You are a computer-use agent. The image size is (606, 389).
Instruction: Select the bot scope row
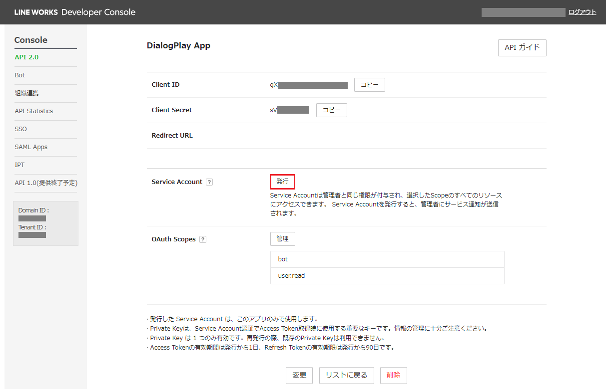coord(387,259)
